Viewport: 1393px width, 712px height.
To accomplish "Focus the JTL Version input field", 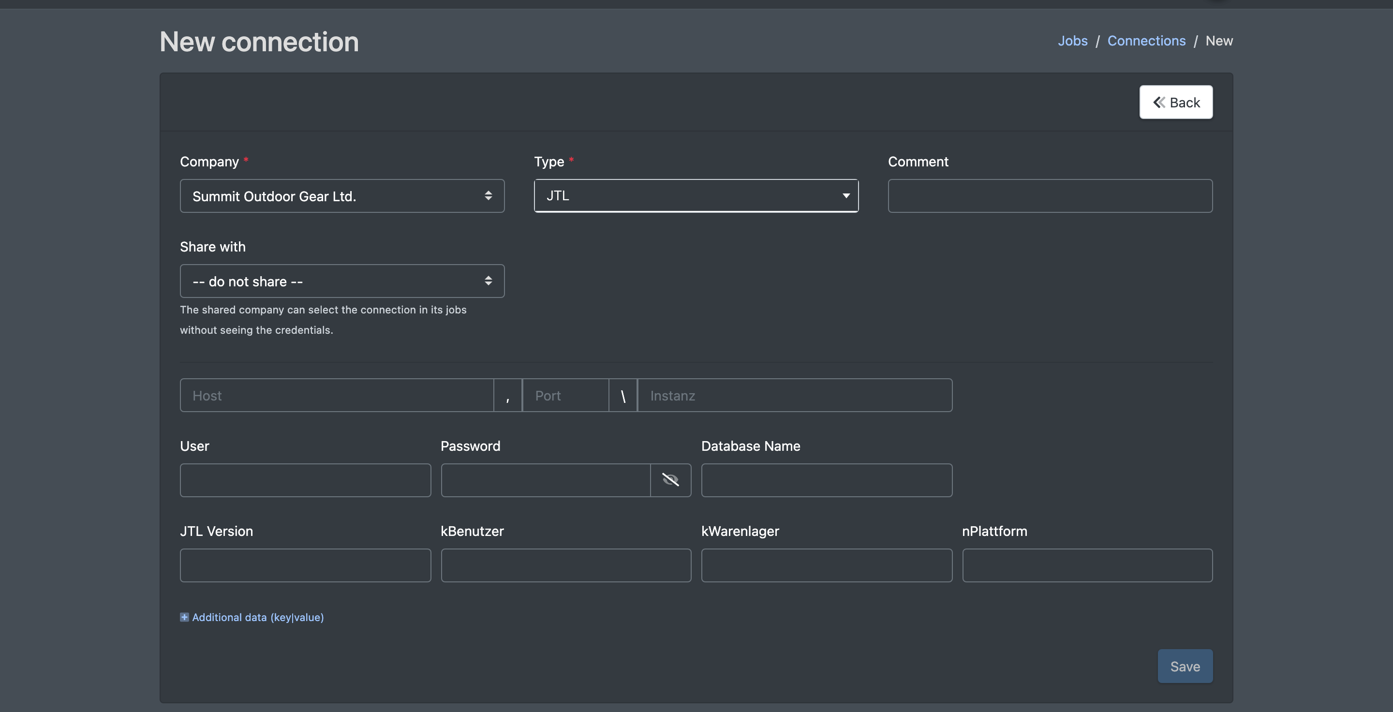I will click(x=306, y=565).
